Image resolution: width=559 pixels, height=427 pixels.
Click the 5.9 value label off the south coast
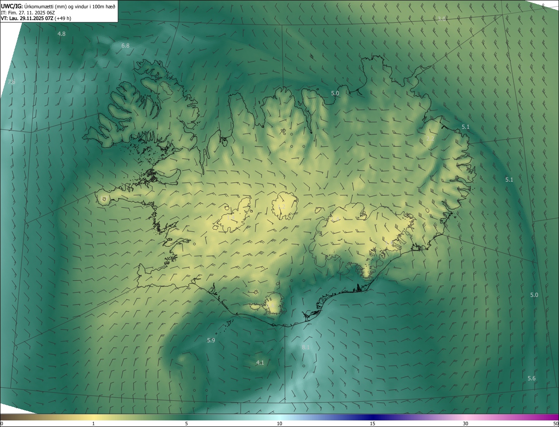coord(211,340)
